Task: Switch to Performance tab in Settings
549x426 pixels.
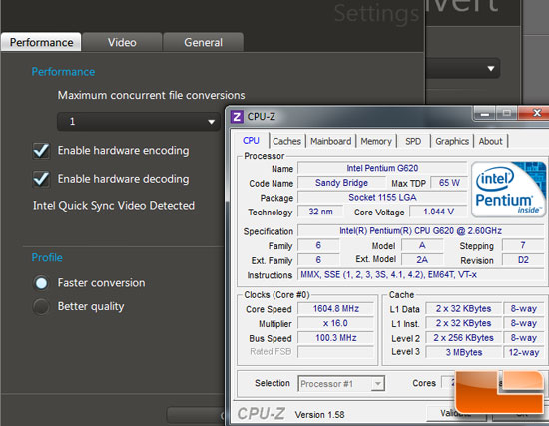Action: (x=41, y=42)
